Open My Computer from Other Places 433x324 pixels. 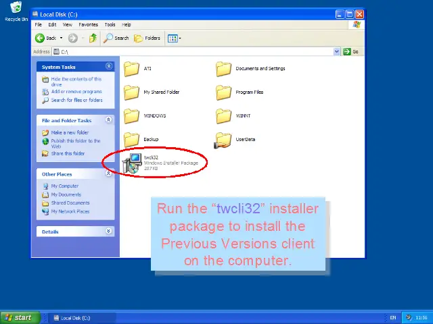coord(65,186)
